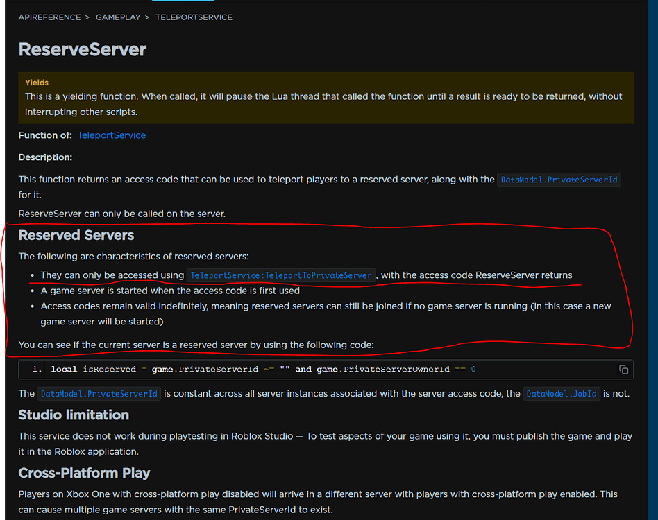Open TeleportService:TeleportToPrivateServer link
This screenshot has width=658, height=520.
281,275
